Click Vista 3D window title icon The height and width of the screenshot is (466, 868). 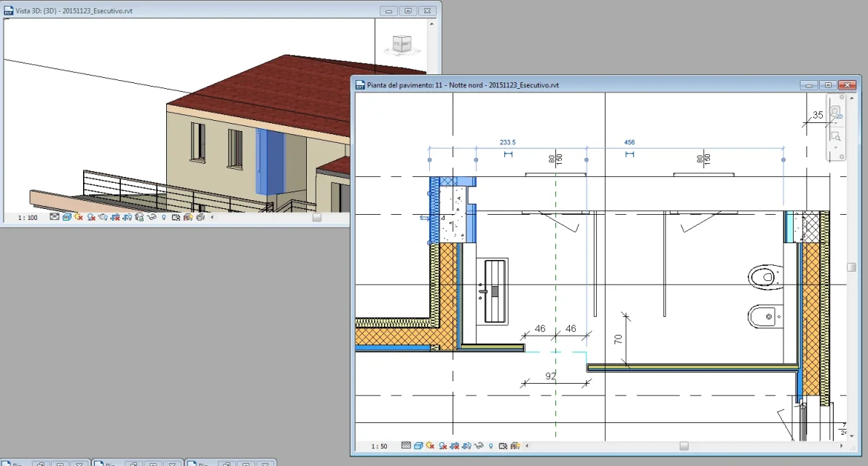tap(8, 10)
